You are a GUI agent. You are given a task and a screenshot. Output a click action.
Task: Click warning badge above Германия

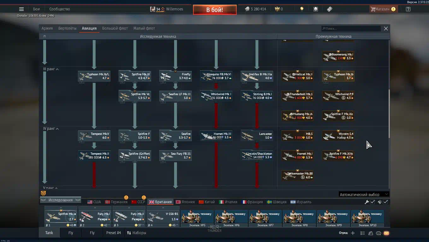click(126, 198)
